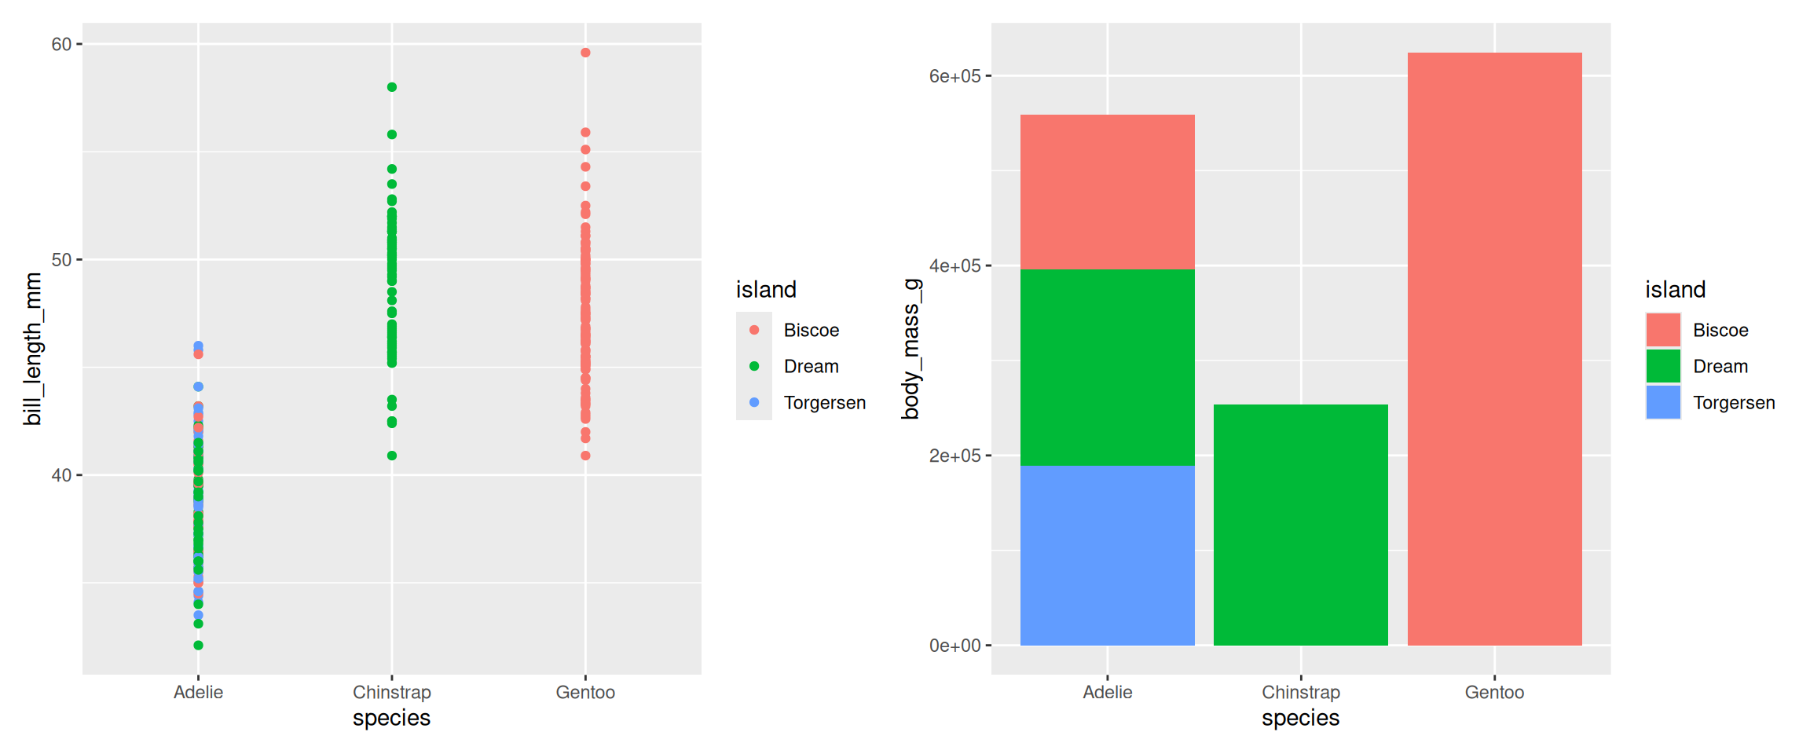The height and width of the screenshot is (754, 1810).
Task: Click the red Biscoe segment of Adelie bar
Action: pyautogui.click(x=1107, y=192)
